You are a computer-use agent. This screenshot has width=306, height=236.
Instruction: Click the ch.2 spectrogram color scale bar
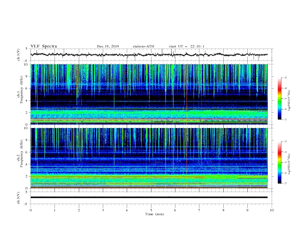(279, 162)
